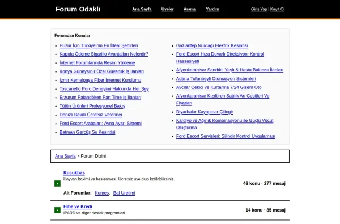Open İnternet Forumlarında Resim Yükleme topic
The width and height of the screenshot is (340, 224).
pyautogui.click(x=97, y=62)
